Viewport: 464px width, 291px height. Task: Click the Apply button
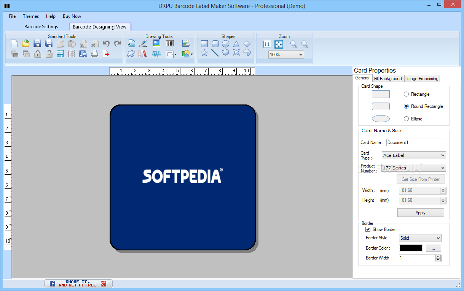[x=421, y=213]
